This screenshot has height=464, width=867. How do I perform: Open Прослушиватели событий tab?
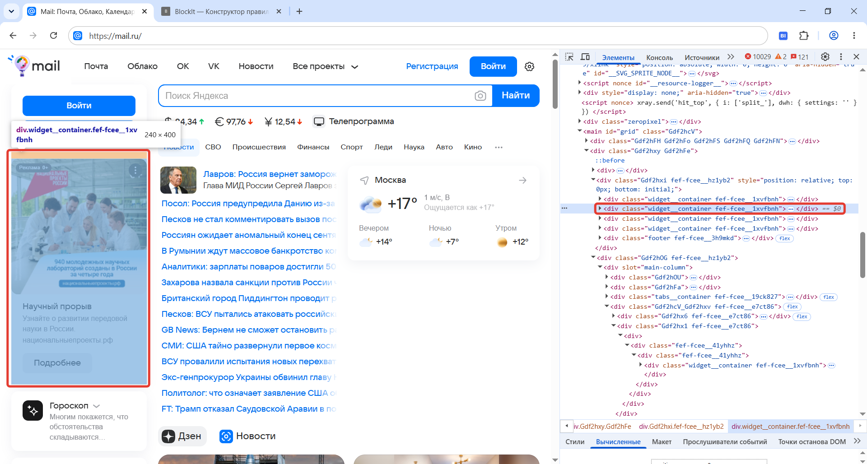[x=725, y=442]
